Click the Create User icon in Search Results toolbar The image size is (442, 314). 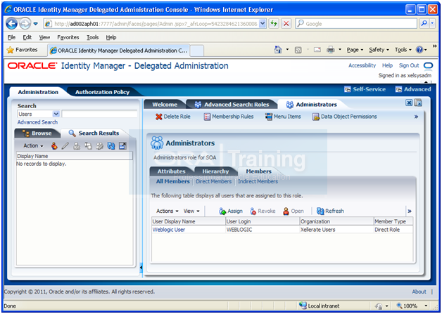(54, 145)
